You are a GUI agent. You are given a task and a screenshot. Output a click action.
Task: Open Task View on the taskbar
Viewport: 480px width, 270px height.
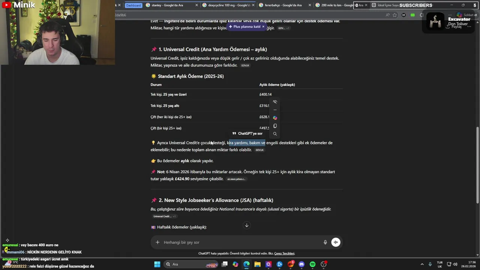pos(225,264)
